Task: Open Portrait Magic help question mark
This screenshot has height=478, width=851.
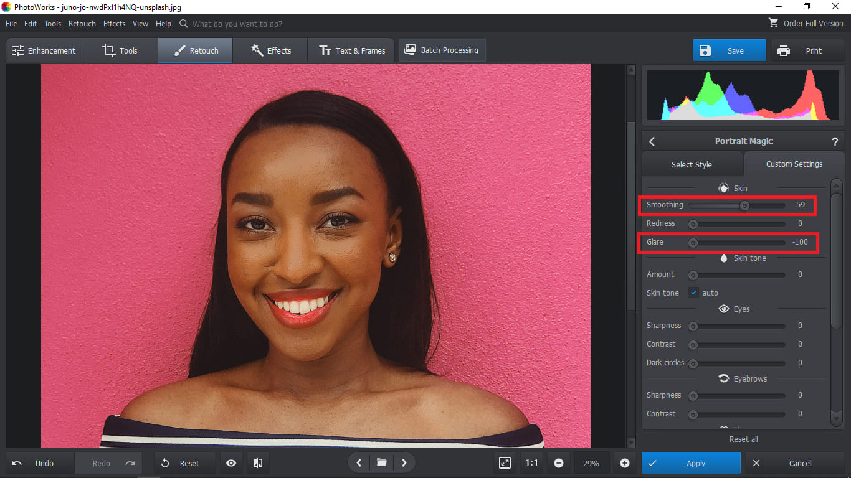Action: pos(835,141)
